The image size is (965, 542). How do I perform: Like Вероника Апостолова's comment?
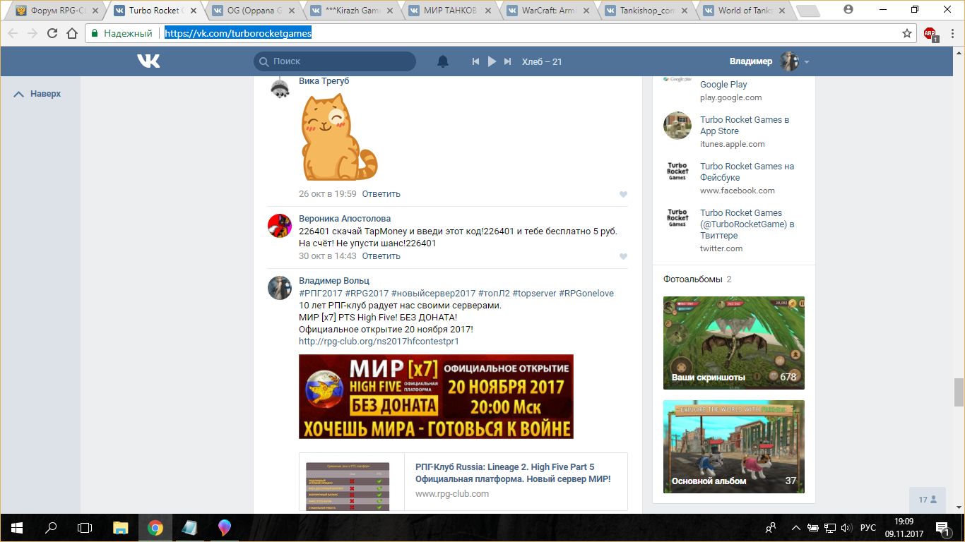click(x=623, y=256)
